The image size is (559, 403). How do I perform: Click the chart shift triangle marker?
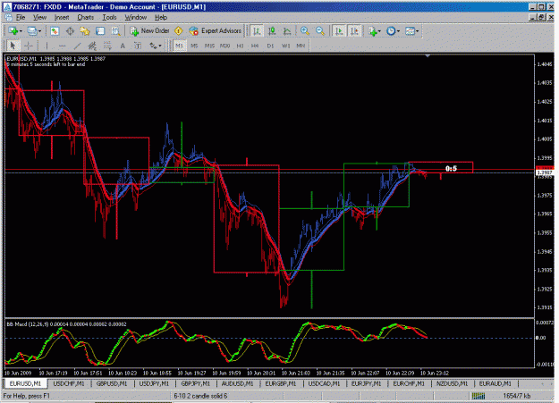tap(428, 56)
